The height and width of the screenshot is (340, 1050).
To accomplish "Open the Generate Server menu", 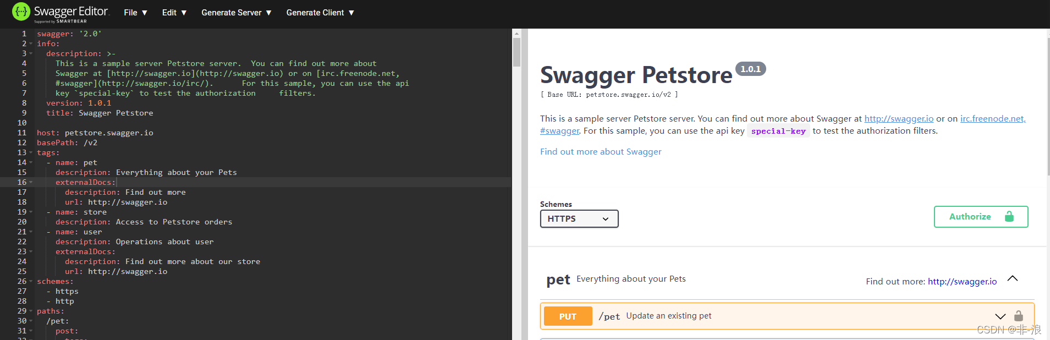I will 237,13.
